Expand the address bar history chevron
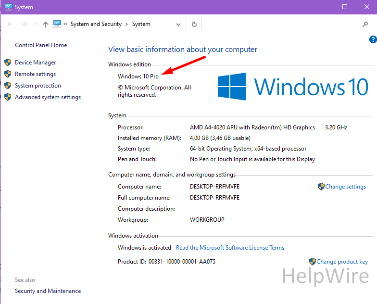The height and width of the screenshot is (304, 377). (x=178, y=24)
